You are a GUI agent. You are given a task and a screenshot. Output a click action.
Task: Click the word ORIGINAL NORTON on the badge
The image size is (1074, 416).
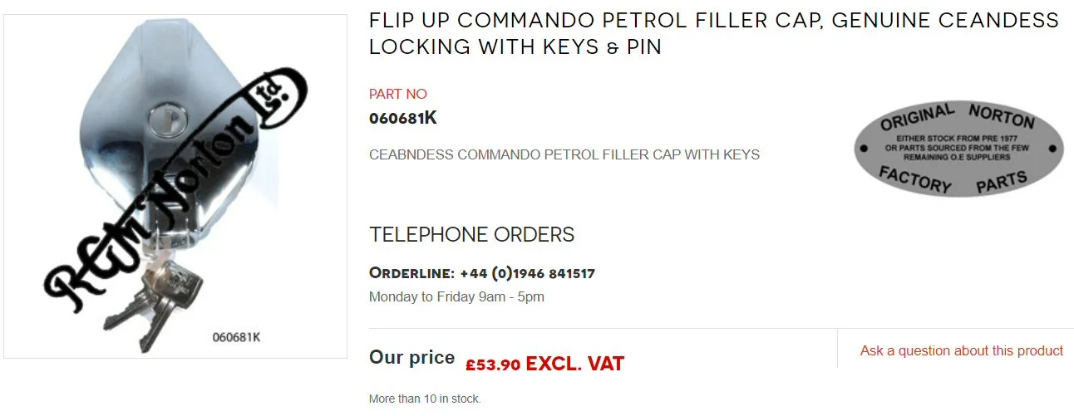pyautogui.click(x=957, y=116)
